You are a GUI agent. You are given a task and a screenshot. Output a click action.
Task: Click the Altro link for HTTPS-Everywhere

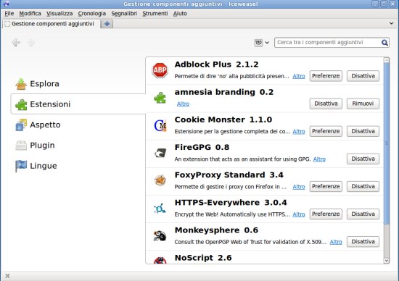[x=299, y=214]
